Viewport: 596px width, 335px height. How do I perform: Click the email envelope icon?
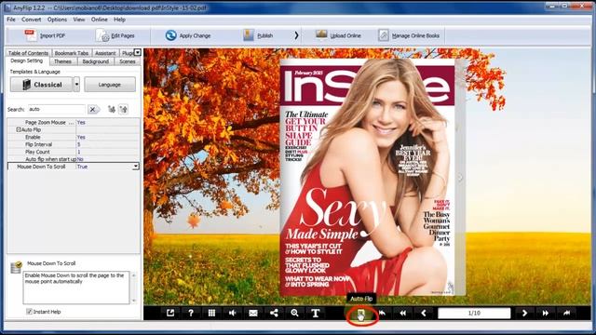[253, 313]
